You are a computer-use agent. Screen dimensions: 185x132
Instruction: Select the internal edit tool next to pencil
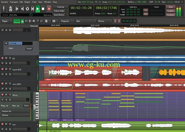(x=42, y=21)
